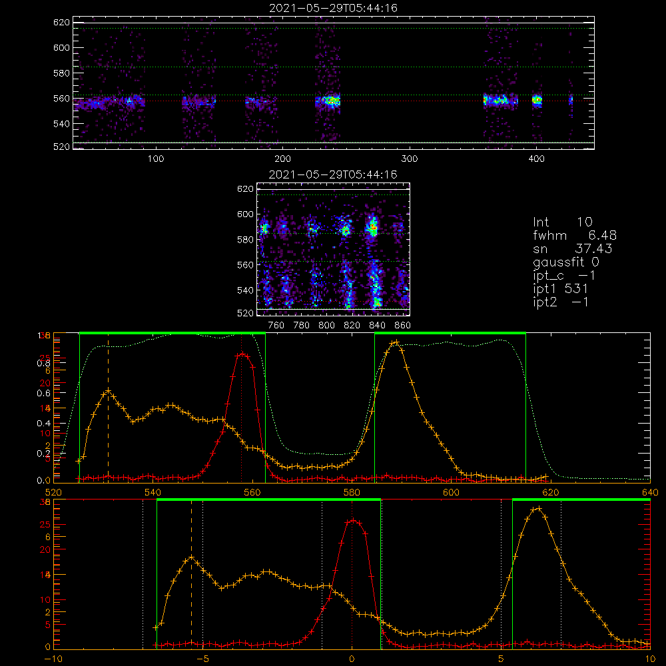Viewport: 666px width, 666px height.
Task: Select the 'fwhm 6.48' readout
Action: [x=575, y=235]
